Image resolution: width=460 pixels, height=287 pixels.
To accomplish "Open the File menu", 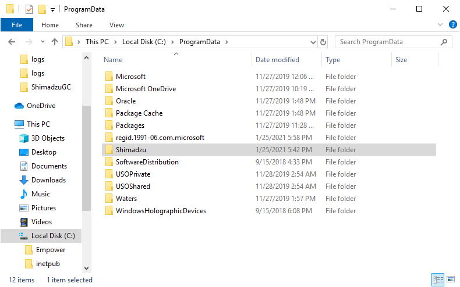I will pos(17,25).
